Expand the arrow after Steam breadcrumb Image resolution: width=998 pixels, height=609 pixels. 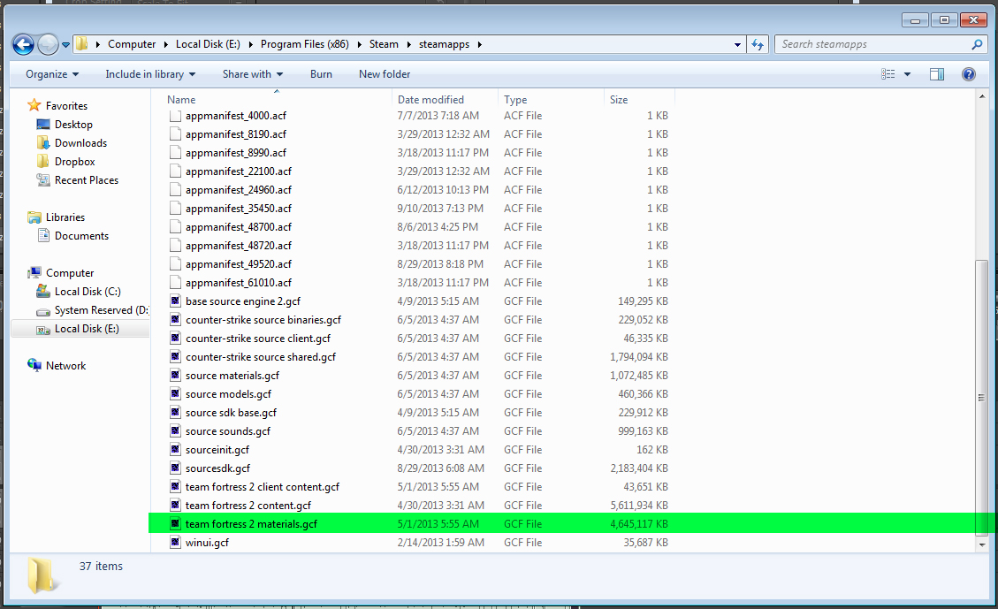tap(408, 44)
